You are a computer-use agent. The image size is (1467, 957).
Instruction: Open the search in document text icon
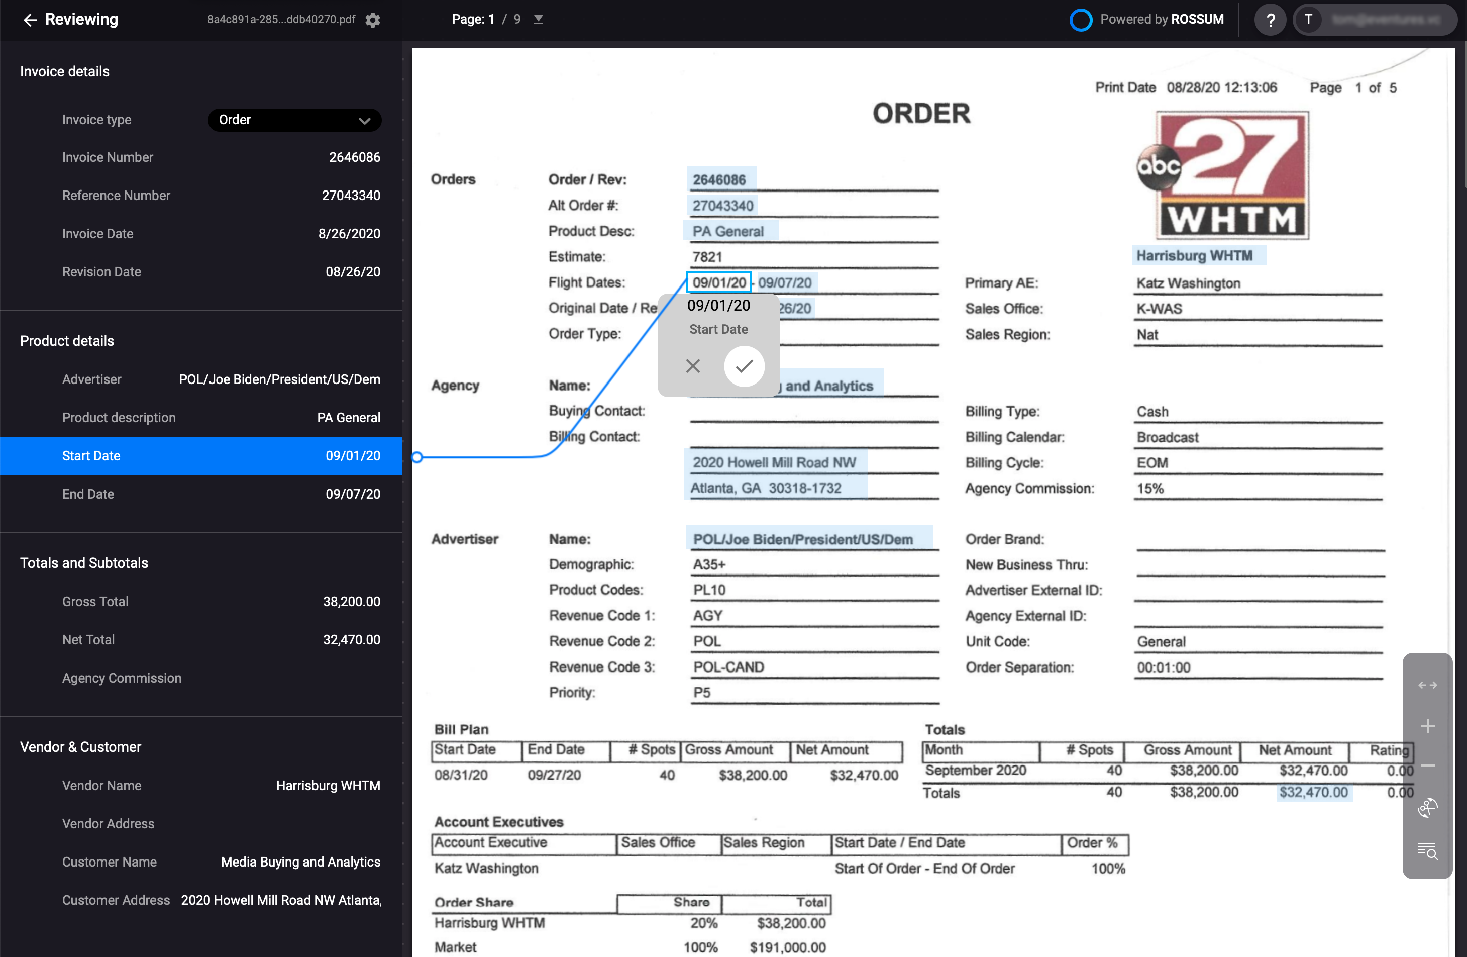(x=1427, y=851)
